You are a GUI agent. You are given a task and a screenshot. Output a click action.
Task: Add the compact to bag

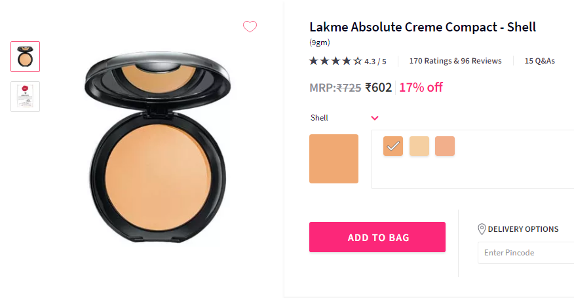pos(377,237)
